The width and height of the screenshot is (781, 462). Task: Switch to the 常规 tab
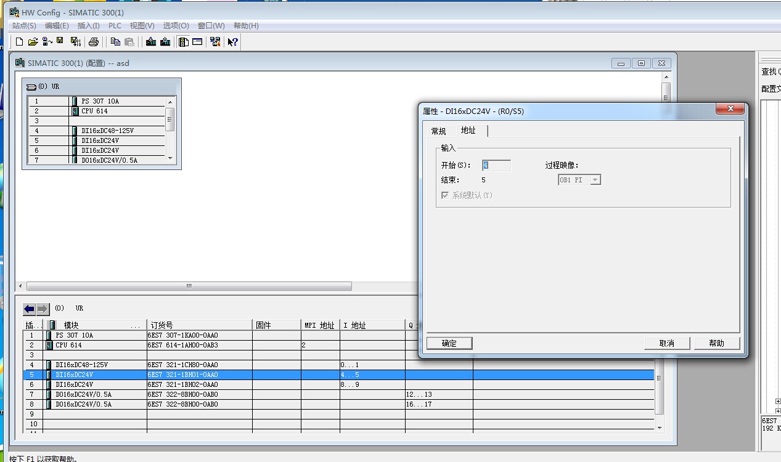[438, 131]
